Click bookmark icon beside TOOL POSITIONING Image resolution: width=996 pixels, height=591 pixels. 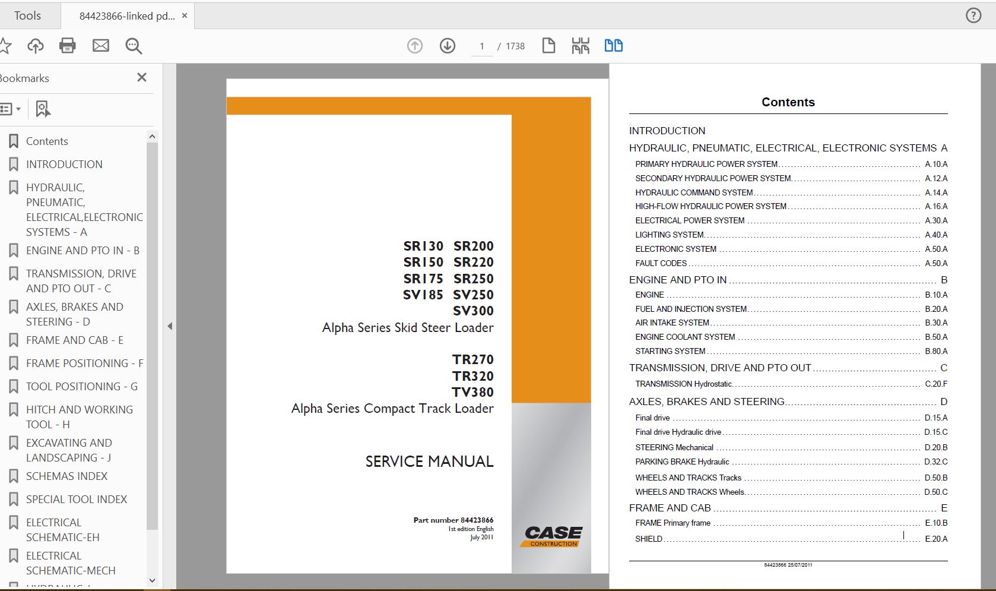13,387
